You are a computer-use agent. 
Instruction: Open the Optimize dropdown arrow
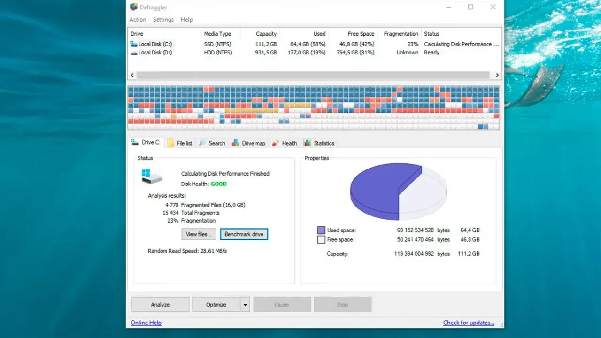245,305
